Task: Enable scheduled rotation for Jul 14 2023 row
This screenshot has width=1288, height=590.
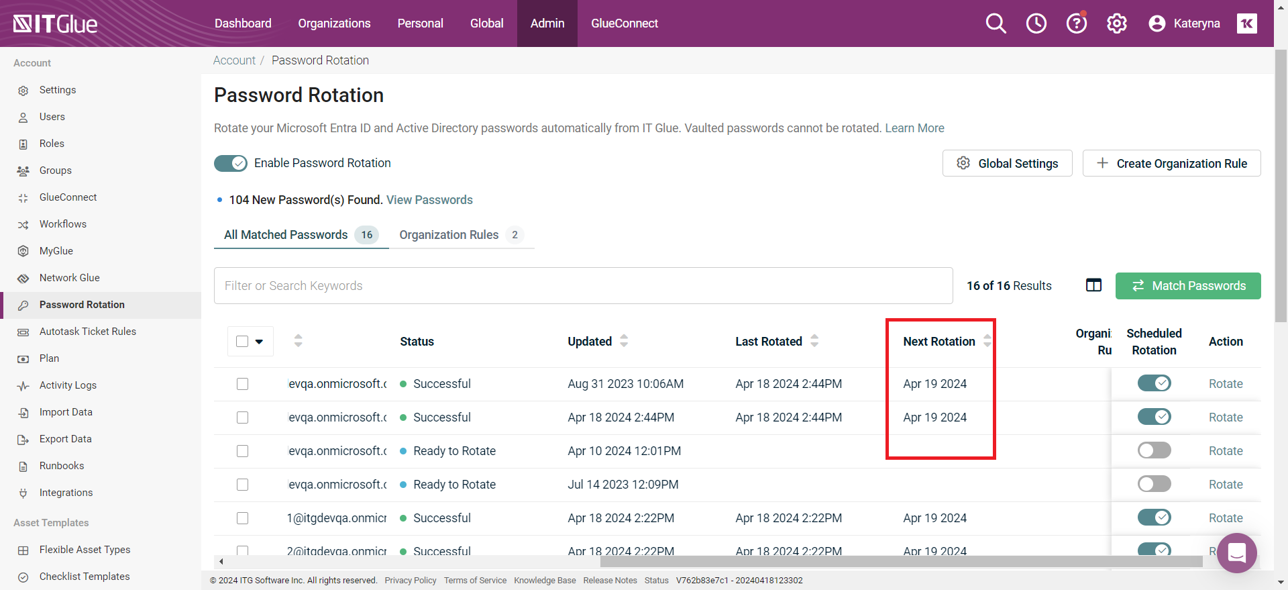Action: pyautogui.click(x=1154, y=484)
